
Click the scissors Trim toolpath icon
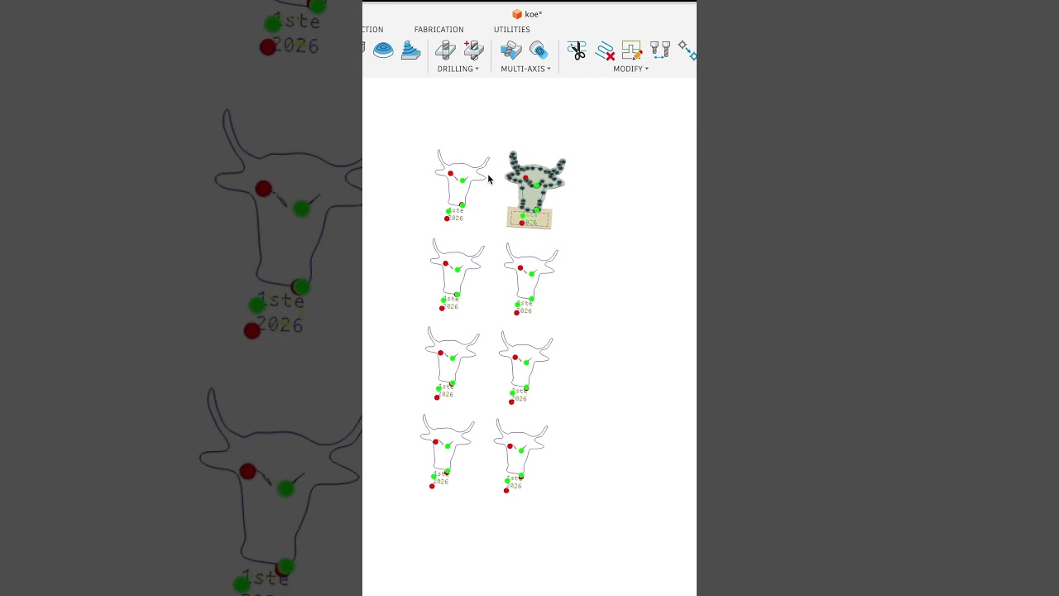click(577, 50)
